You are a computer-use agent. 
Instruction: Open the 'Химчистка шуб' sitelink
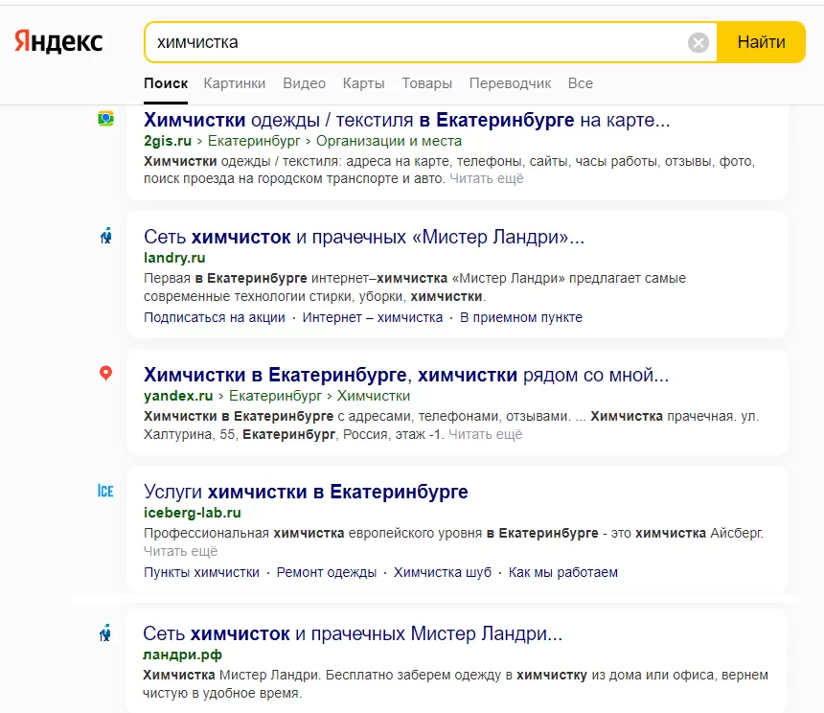point(443,572)
